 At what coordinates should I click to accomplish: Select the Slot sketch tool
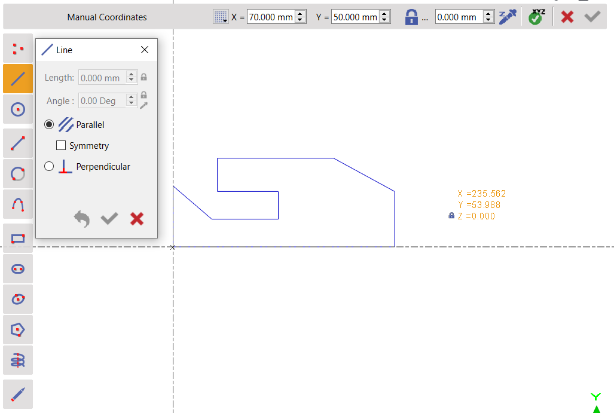pyautogui.click(x=18, y=269)
